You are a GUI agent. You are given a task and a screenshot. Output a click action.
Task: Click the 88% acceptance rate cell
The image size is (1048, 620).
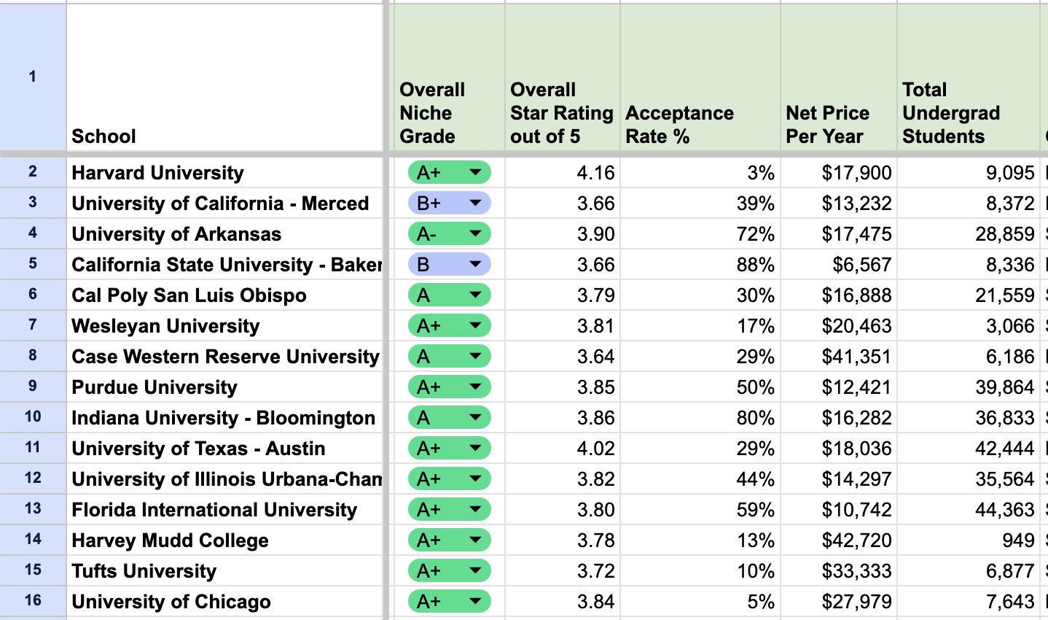pyautogui.click(x=700, y=265)
